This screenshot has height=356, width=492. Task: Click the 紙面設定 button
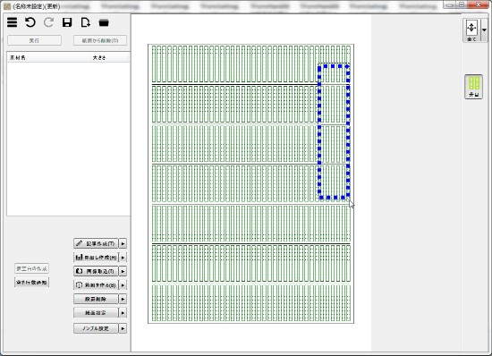tap(96, 313)
